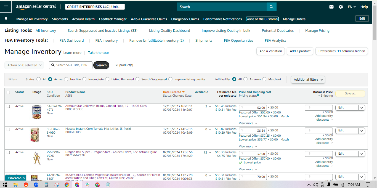Viewport: 377px width, 188px height.
Task: Open Feedback Manager menu item
Action: pos(113,19)
